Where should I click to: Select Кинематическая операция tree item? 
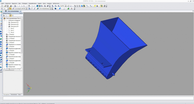(14, 57)
